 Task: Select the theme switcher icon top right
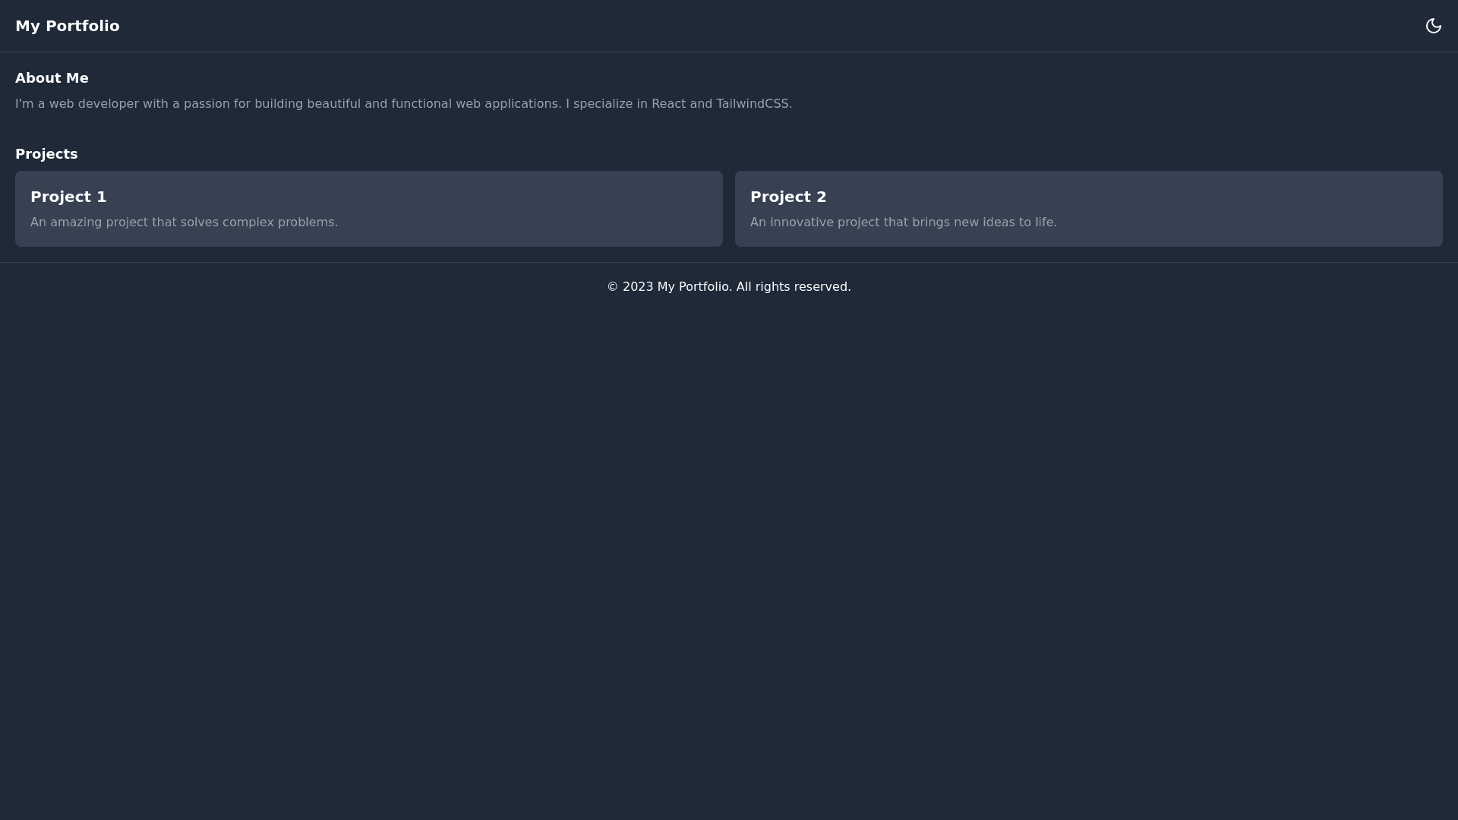tap(1434, 25)
